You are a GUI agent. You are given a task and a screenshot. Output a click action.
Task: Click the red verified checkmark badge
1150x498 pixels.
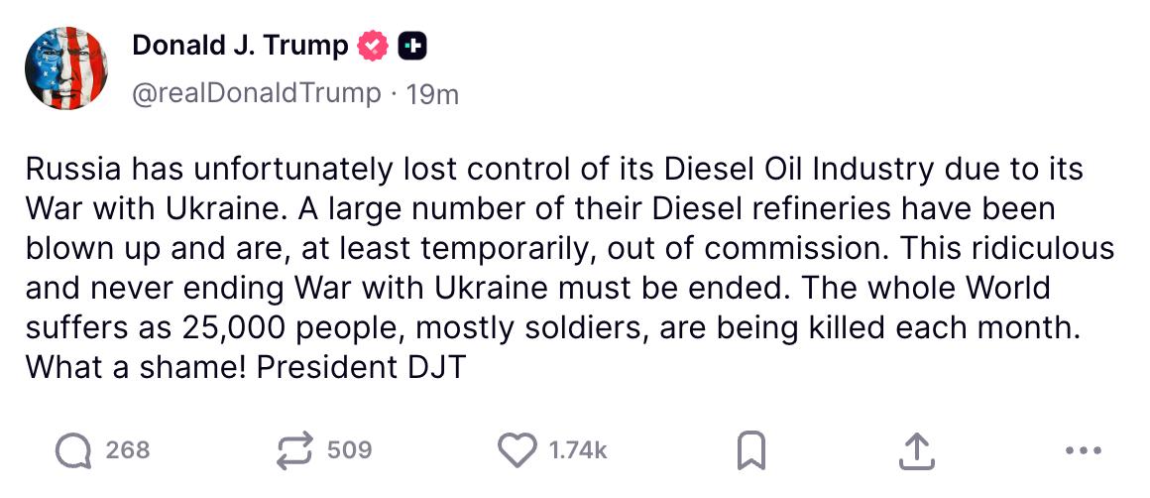pyautogui.click(x=373, y=48)
